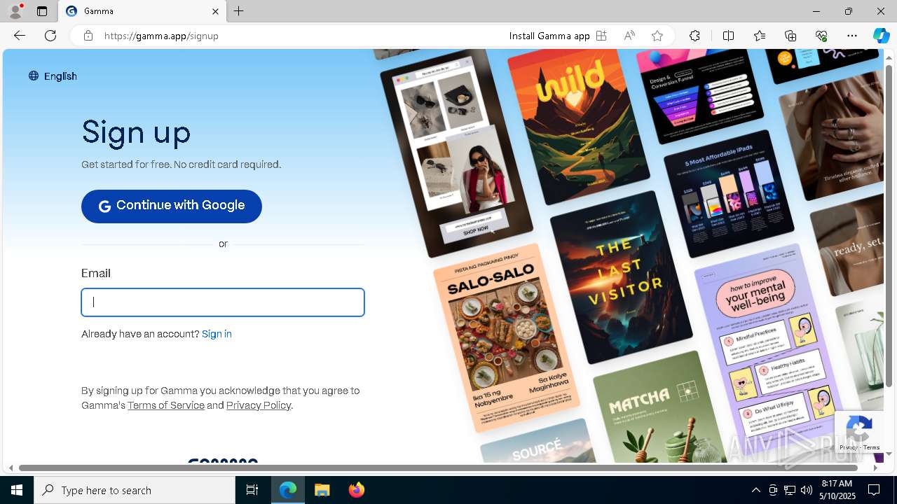
Task: Open Settings and more ellipsis menu
Action: coord(852,36)
